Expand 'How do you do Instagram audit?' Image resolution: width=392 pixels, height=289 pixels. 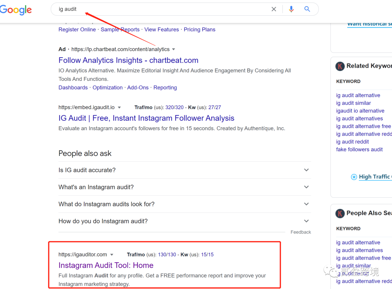[306, 221]
